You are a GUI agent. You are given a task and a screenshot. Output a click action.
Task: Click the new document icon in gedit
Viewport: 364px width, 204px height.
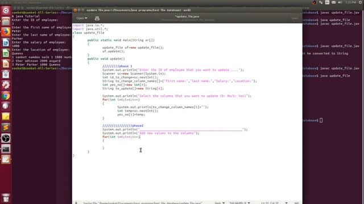(x=97, y=18)
